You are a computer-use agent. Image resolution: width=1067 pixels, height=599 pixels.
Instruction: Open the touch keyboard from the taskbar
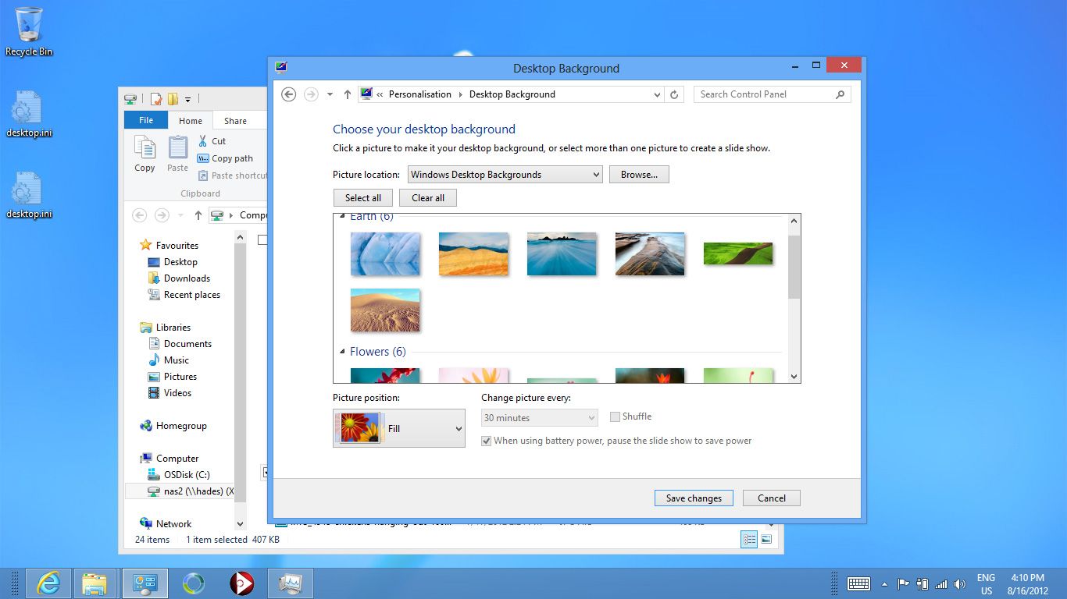point(858,583)
